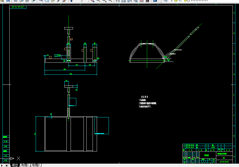
Task: Click the Help question mark icon
Action: (155, 1)
